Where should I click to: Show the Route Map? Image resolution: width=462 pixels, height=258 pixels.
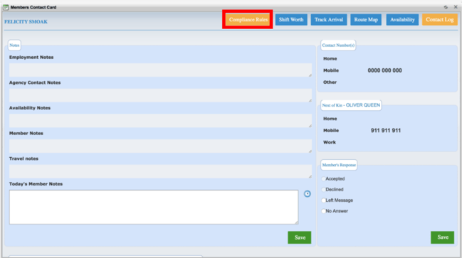pyautogui.click(x=366, y=20)
